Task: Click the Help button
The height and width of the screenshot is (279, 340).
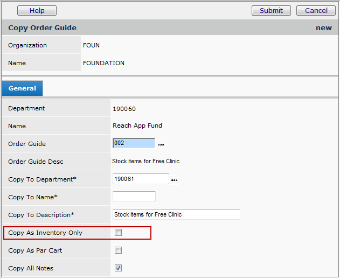Action: click(x=37, y=11)
